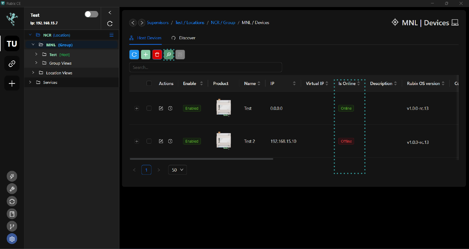Expand the Group Views tree node

coord(36,63)
